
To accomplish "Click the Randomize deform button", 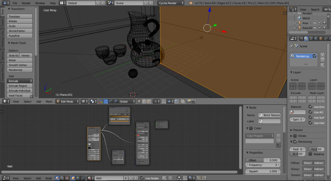I will 20,70.
